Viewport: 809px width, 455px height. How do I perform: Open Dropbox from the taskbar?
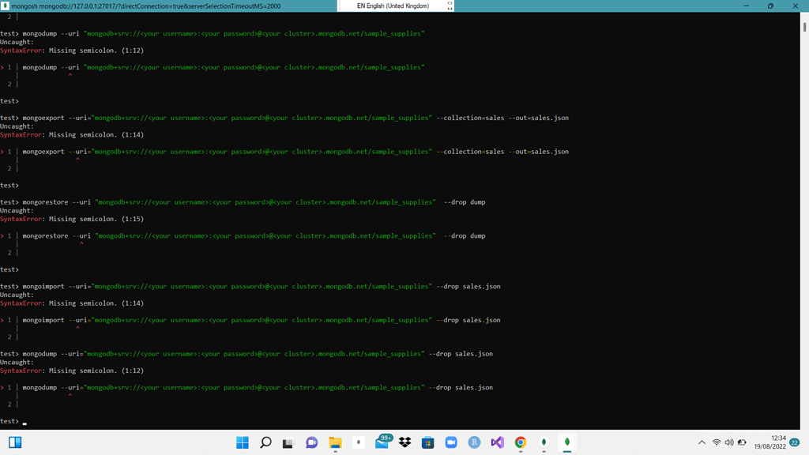pyautogui.click(x=404, y=442)
